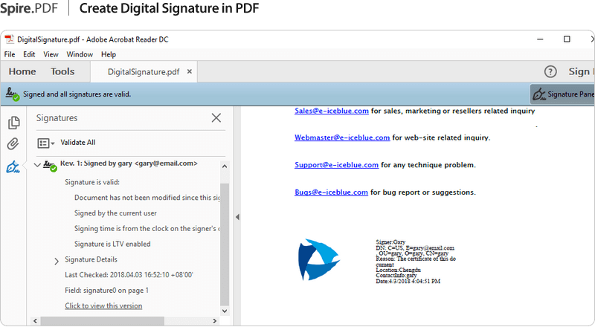Select 'Last Checked: 2018.04.03' row
The height and width of the screenshot is (327, 595).
pos(129,275)
